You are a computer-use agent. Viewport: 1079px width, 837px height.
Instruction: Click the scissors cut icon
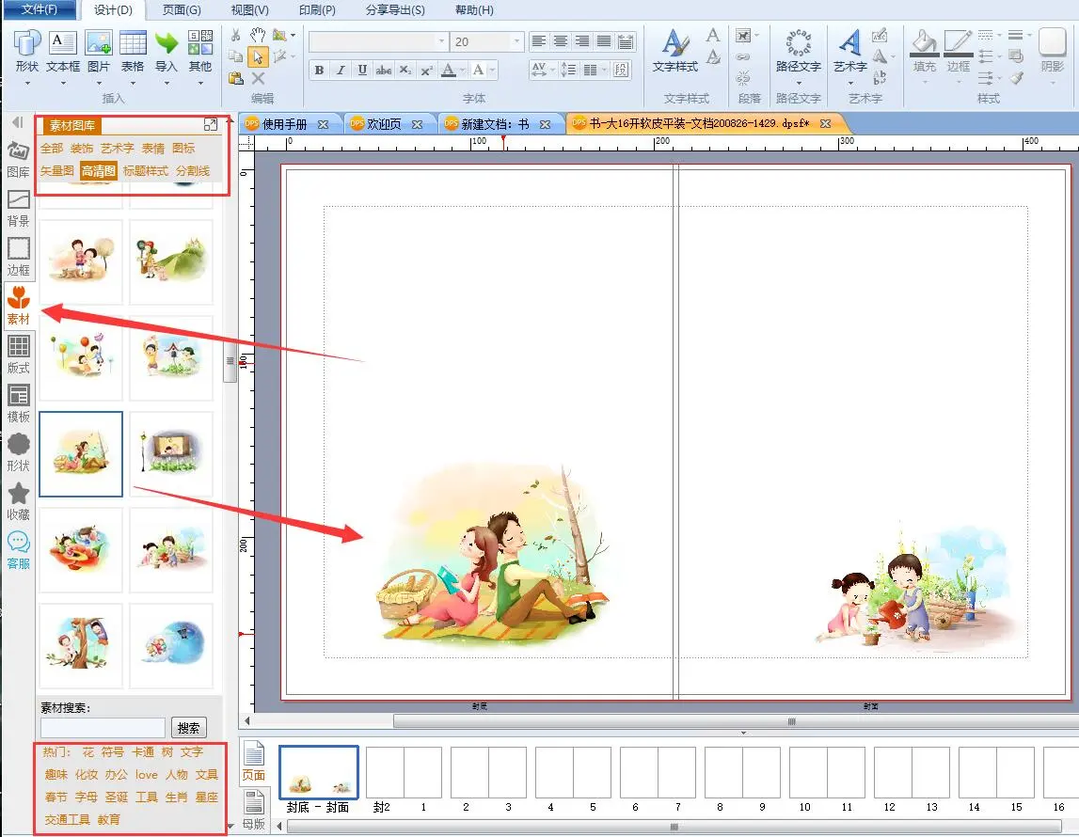[236, 35]
